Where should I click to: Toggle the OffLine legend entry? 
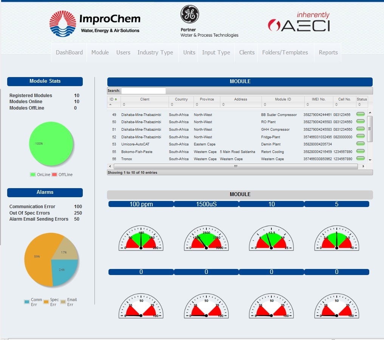[x=62, y=175]
